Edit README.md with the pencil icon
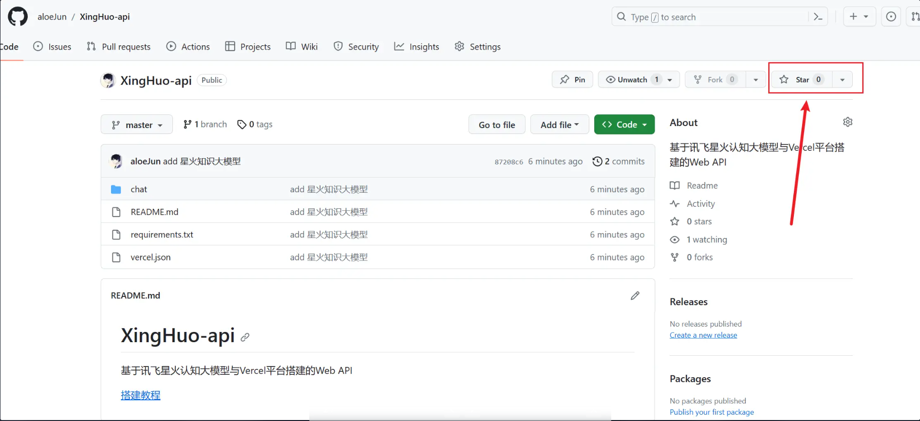This screenshot has width=920, height=421. click(x=635, y=295)
